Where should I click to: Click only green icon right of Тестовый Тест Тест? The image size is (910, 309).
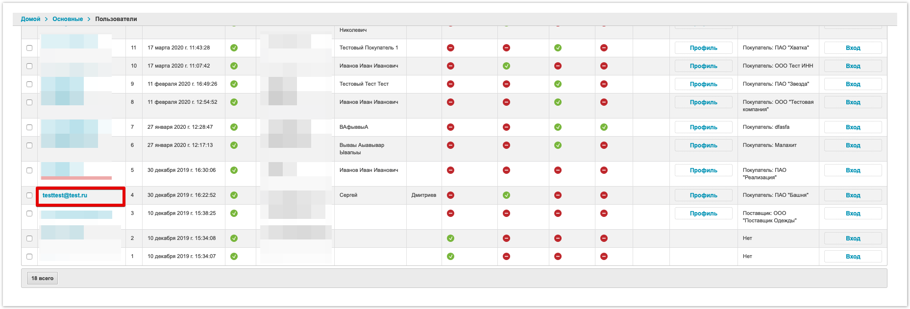[558, 84]
